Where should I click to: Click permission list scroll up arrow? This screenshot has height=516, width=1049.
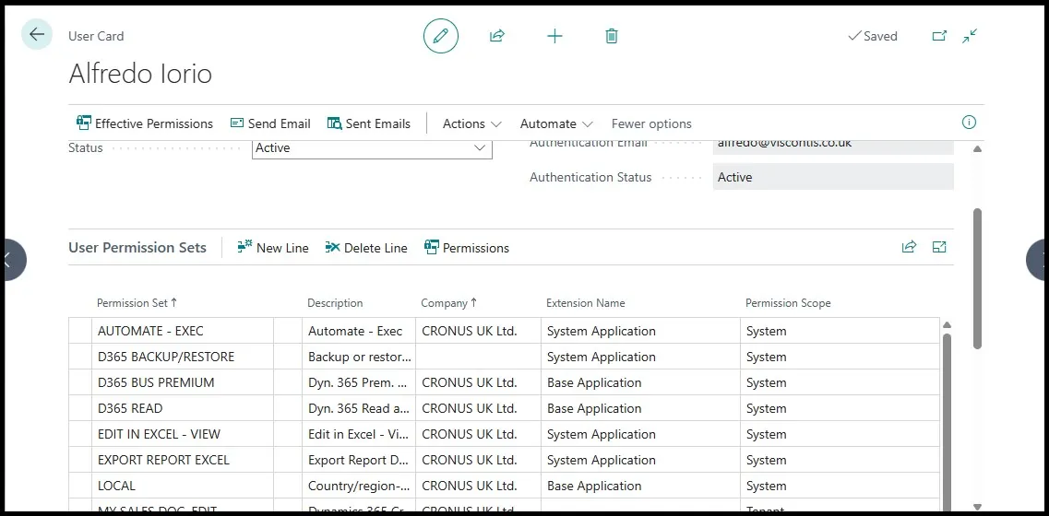(947, 325)
